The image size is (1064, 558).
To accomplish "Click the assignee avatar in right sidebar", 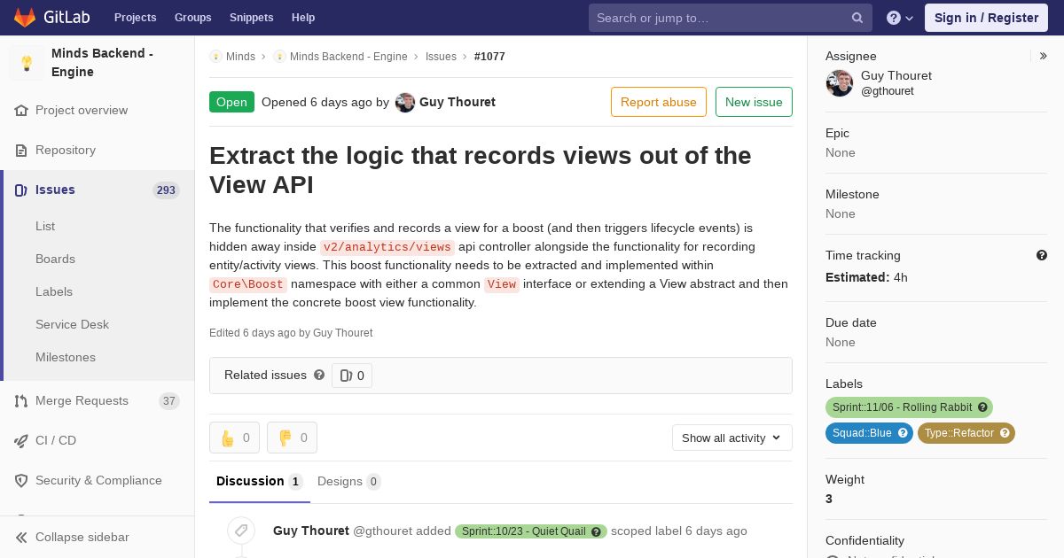I will [x=840, y=83].
